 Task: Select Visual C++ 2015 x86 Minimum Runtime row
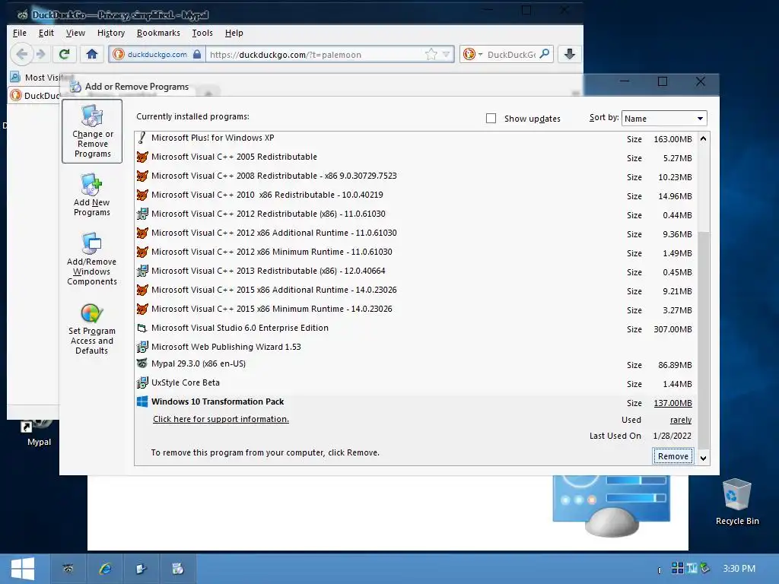click(415, 309)
